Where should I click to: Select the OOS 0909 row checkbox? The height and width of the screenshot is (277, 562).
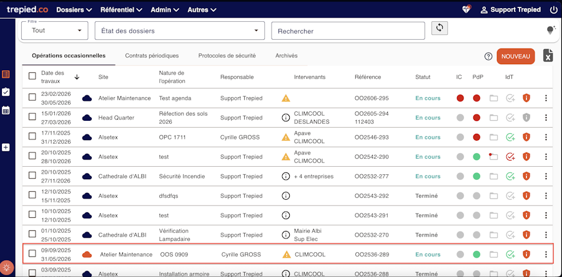tap(32, 255)
